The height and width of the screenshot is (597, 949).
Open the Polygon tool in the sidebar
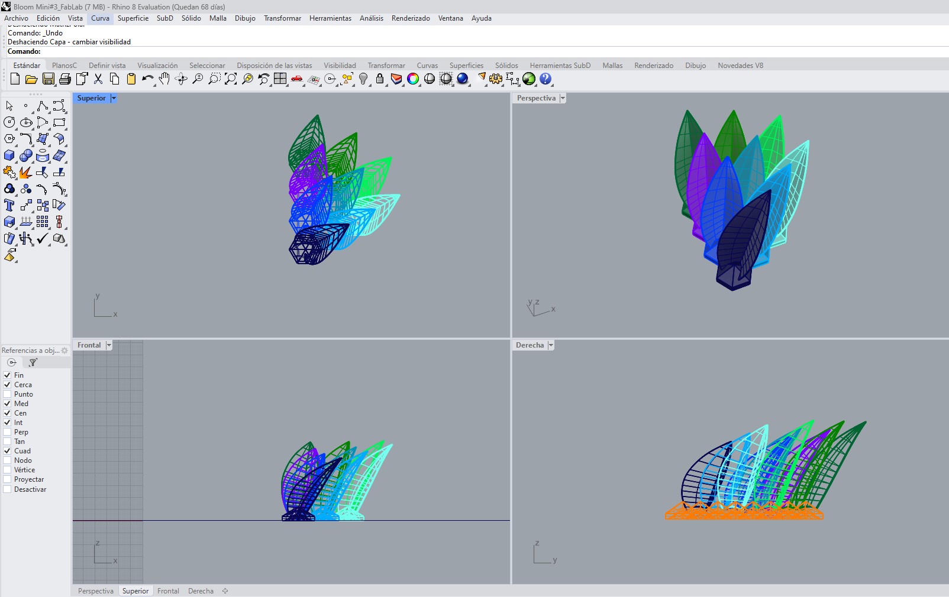(9, 139)
